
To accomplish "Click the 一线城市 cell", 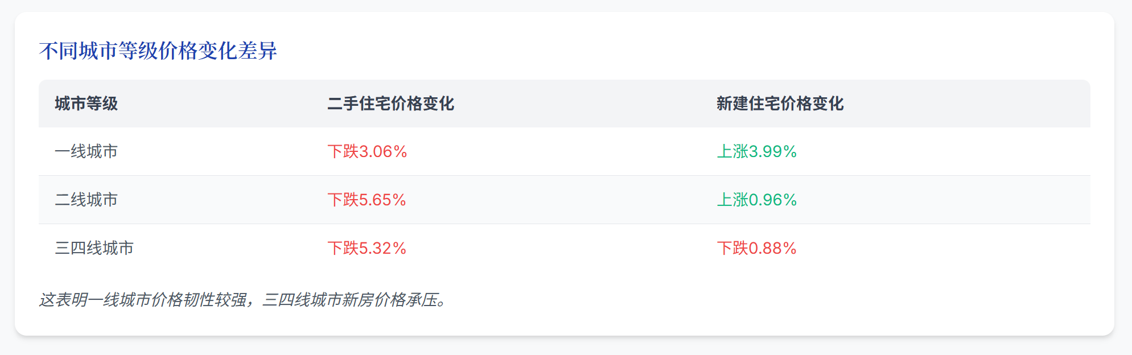I will [x=86, y=151].
